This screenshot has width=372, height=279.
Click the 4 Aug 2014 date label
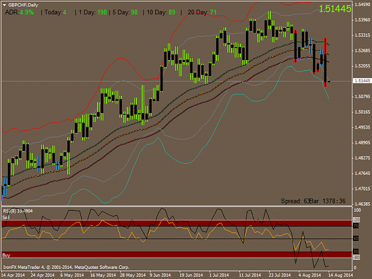310,275
